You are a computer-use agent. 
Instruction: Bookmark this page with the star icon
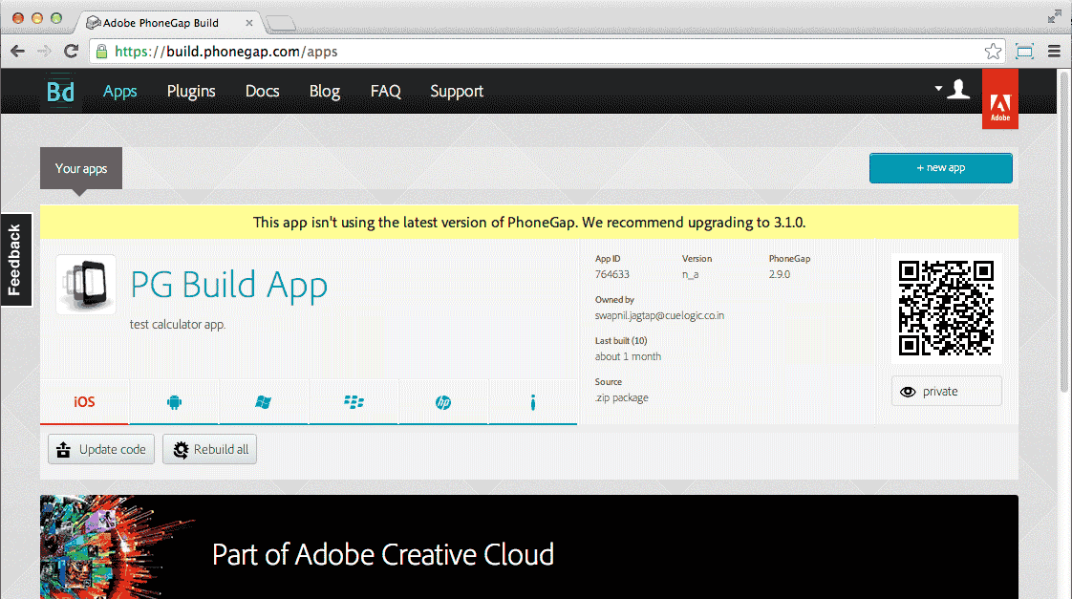click(x=994, y=52)
